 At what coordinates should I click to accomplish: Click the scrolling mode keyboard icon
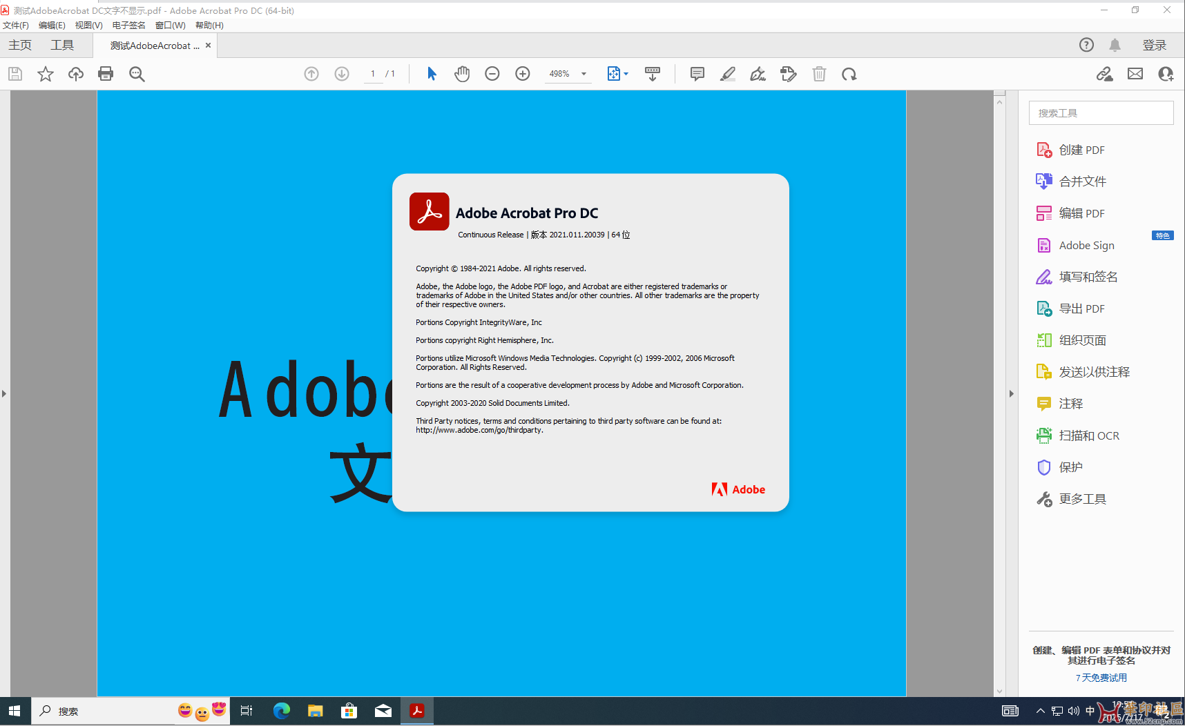pos(653,74)
